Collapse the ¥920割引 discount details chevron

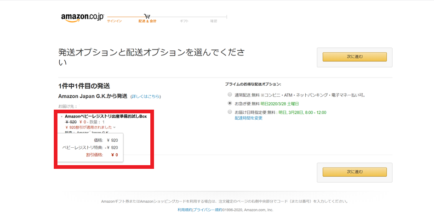pos(114,127)
